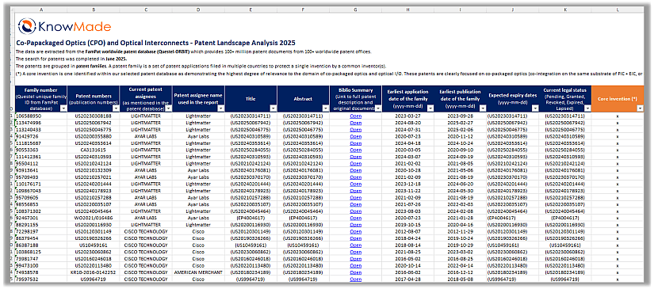
Task: Select patent number cell US20210132309
Action: click(x=93, y=170)
